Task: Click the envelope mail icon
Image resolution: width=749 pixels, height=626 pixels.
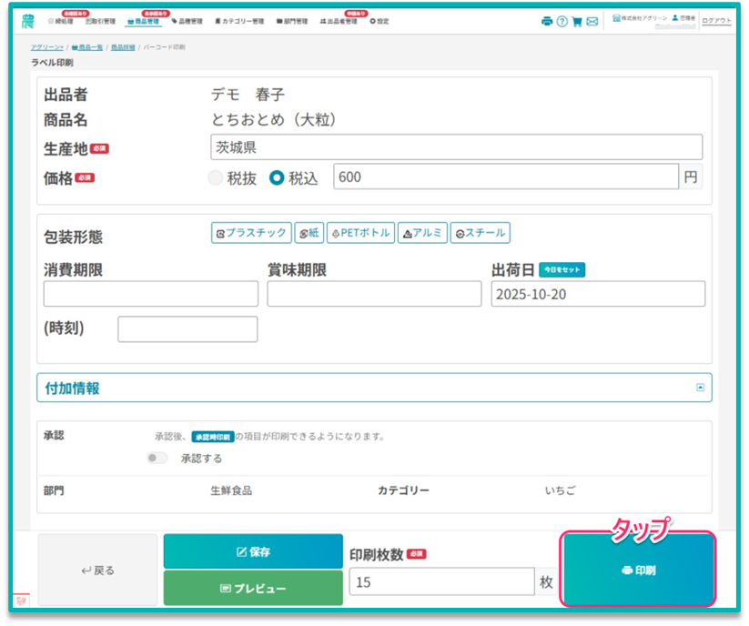Action: [x=592, y=21]
